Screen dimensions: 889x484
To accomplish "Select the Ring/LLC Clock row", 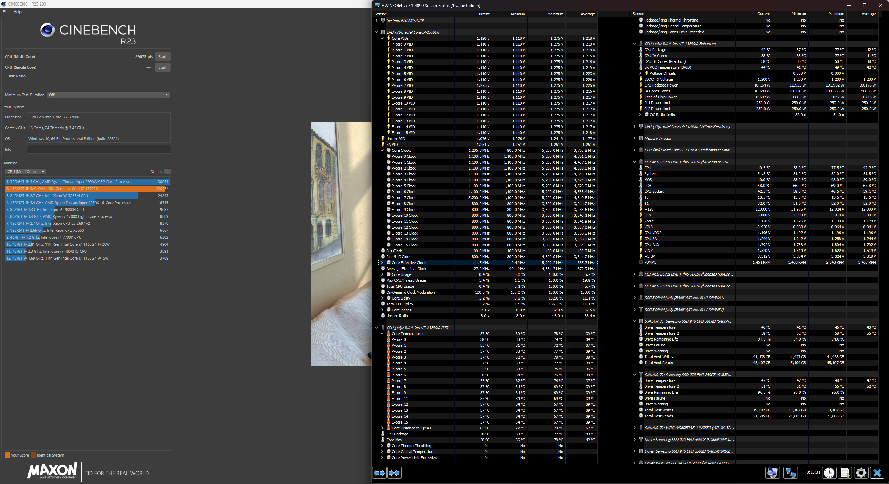I will pos(487,257).
